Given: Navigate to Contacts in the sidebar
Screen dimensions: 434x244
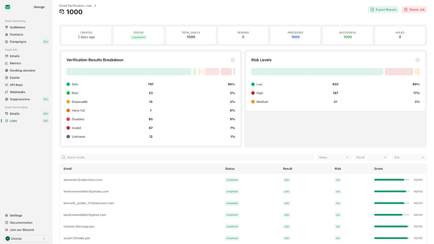Looking at the screenshot, I should point(6,34).
